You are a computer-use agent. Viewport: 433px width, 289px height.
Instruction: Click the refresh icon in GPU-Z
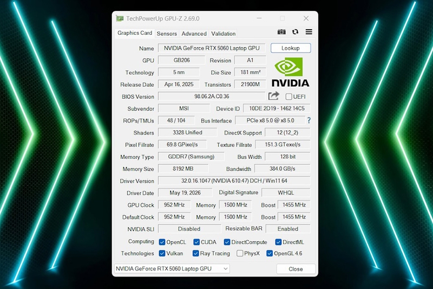(295, 32)
